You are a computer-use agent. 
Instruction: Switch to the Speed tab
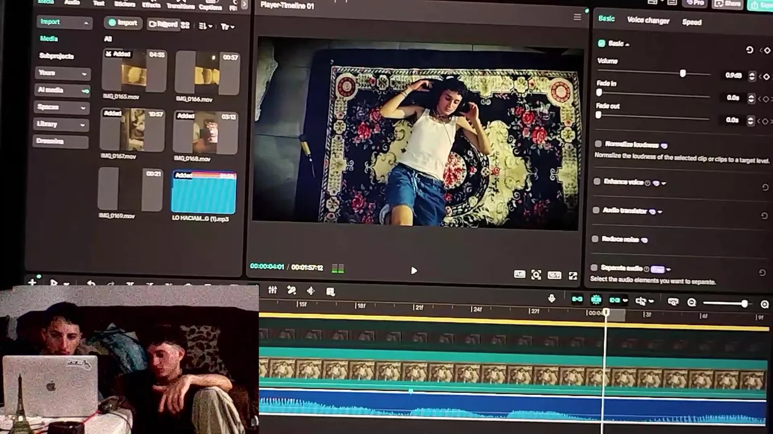691,22
